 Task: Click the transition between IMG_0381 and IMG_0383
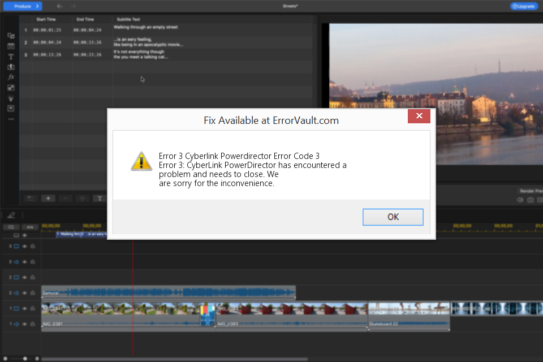click(x=208, y=315)
